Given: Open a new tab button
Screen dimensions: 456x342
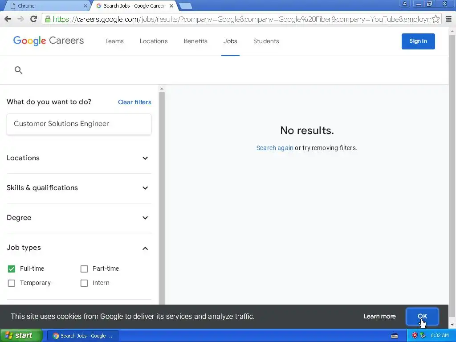Looking at the screenshot, I should tap(185, 6).
